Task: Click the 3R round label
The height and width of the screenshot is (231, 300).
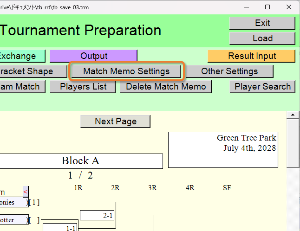Action: (x=152, y=188)
